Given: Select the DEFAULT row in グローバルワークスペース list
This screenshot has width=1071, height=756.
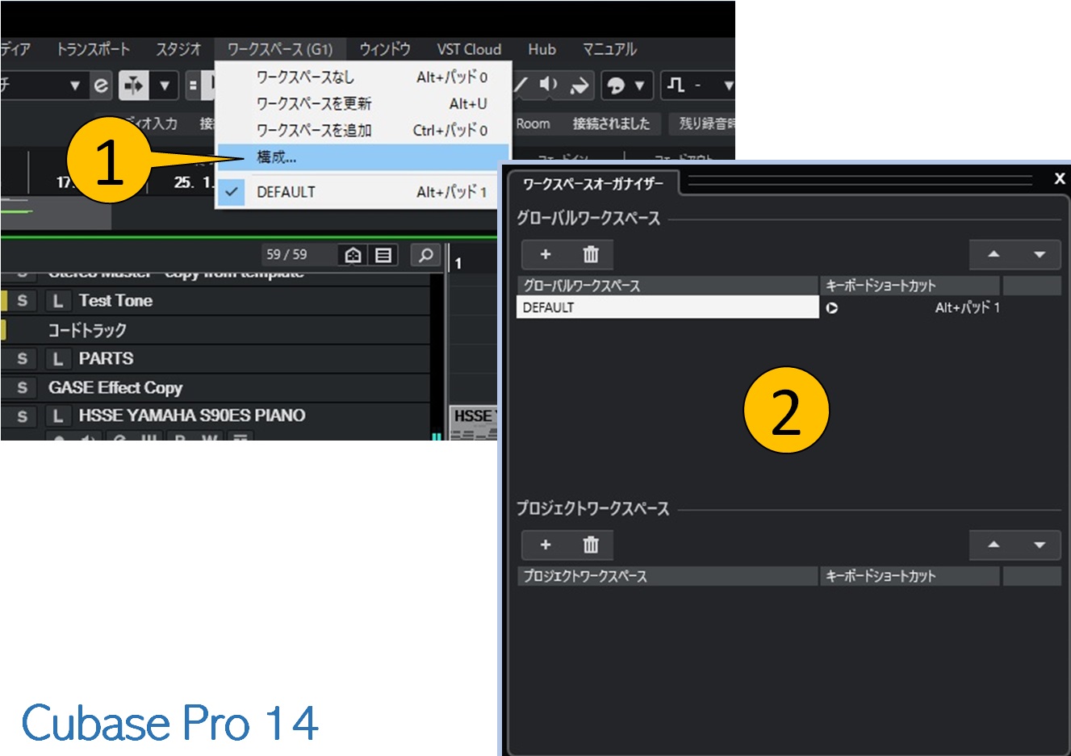Looking at the screenshot, I should point(667,307).
